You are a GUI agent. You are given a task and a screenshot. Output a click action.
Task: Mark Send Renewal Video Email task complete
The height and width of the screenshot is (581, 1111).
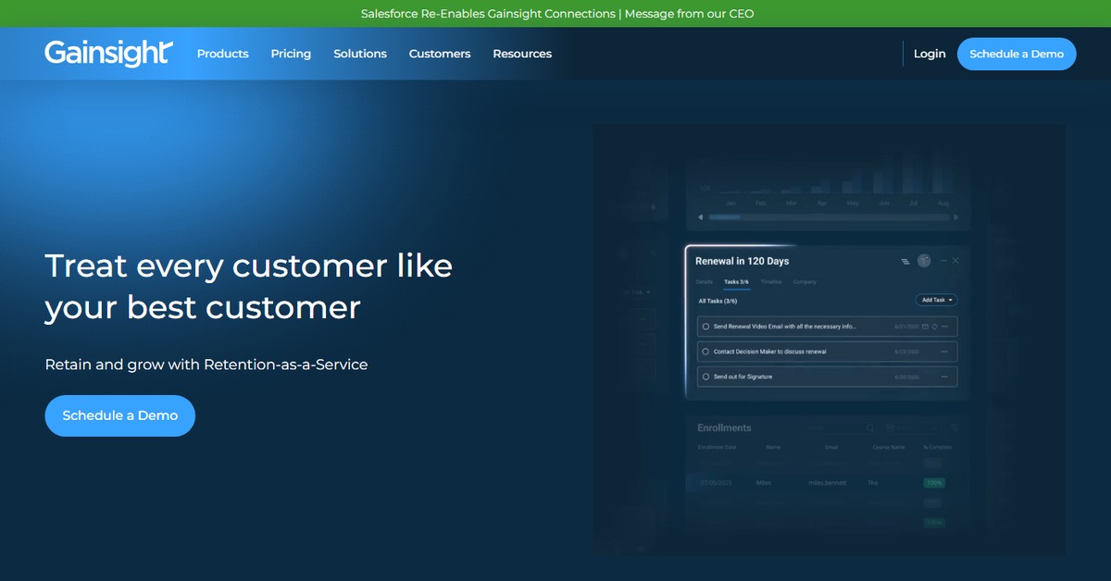705,327
